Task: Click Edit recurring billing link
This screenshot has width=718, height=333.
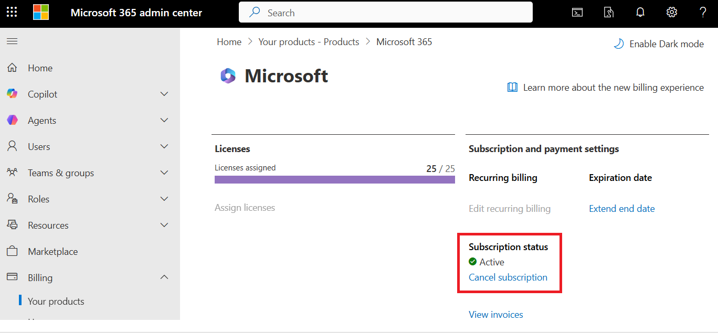Action: 510,209
